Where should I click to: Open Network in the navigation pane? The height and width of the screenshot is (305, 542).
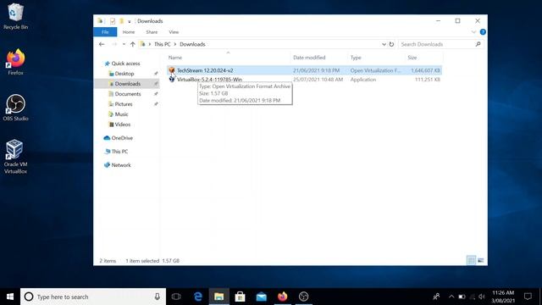pyautogui.click(x=120, y=165)
